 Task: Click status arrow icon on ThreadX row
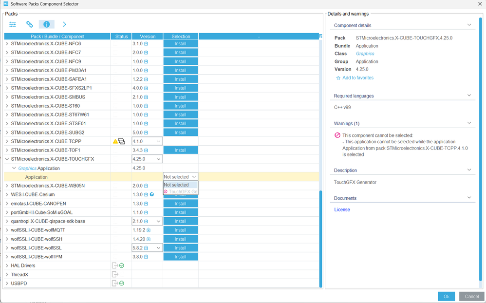pyautogui.click(x=115, y=274)
